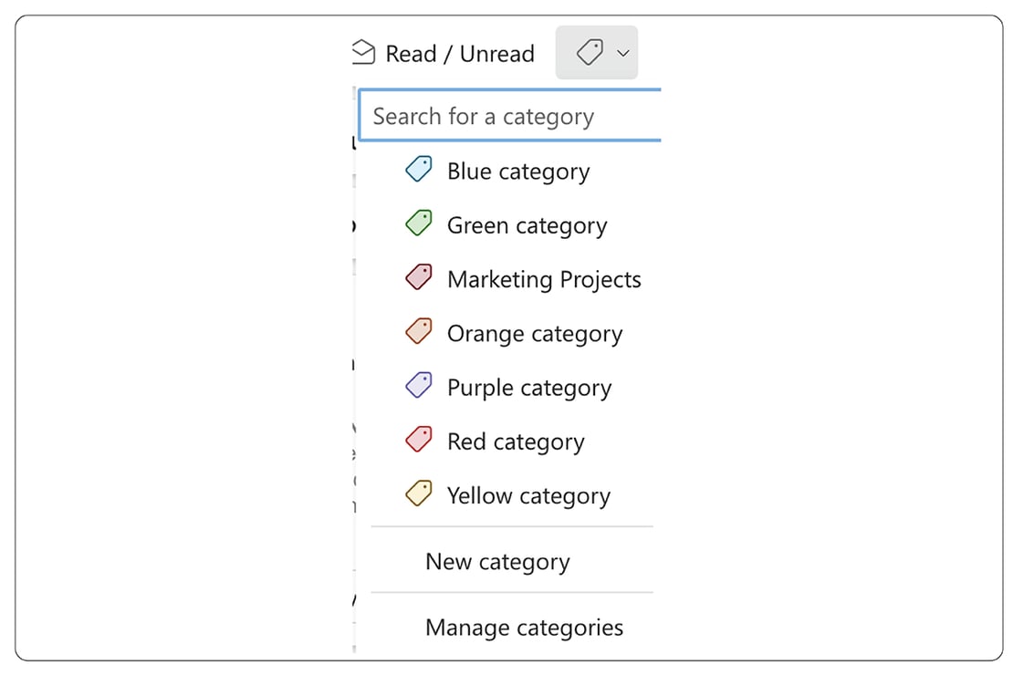Screen dimensions: 1013x675
Task: Select the Orange category tag icon
Action: click(x=417, y=330)
